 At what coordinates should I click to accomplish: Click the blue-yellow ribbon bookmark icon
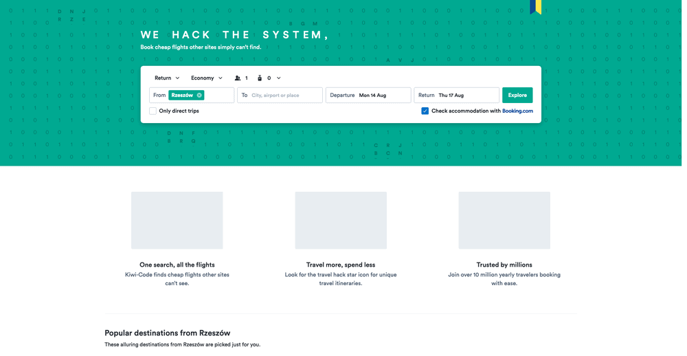(x=535, y=7)
